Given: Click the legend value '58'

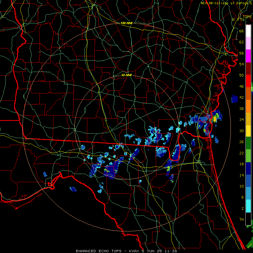Looking at the screenshot, I should coord(241,53).
